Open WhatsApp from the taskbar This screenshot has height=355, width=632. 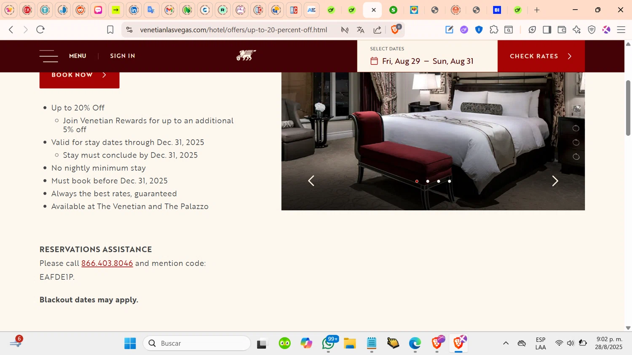329,343
